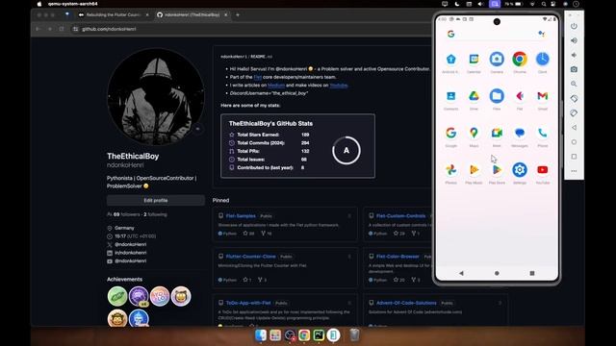Click the 2 following link

point(155,214)
